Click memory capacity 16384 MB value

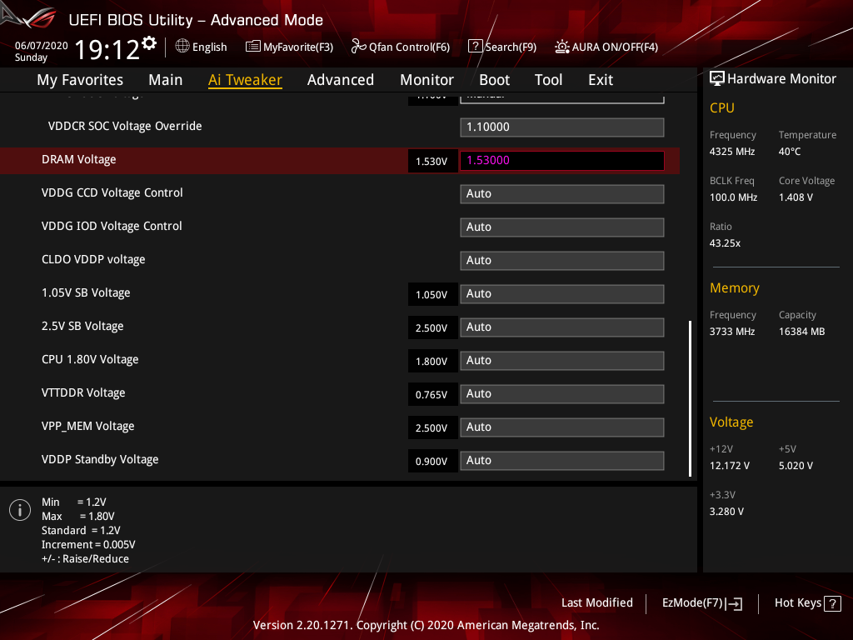(x=801, y=332)
